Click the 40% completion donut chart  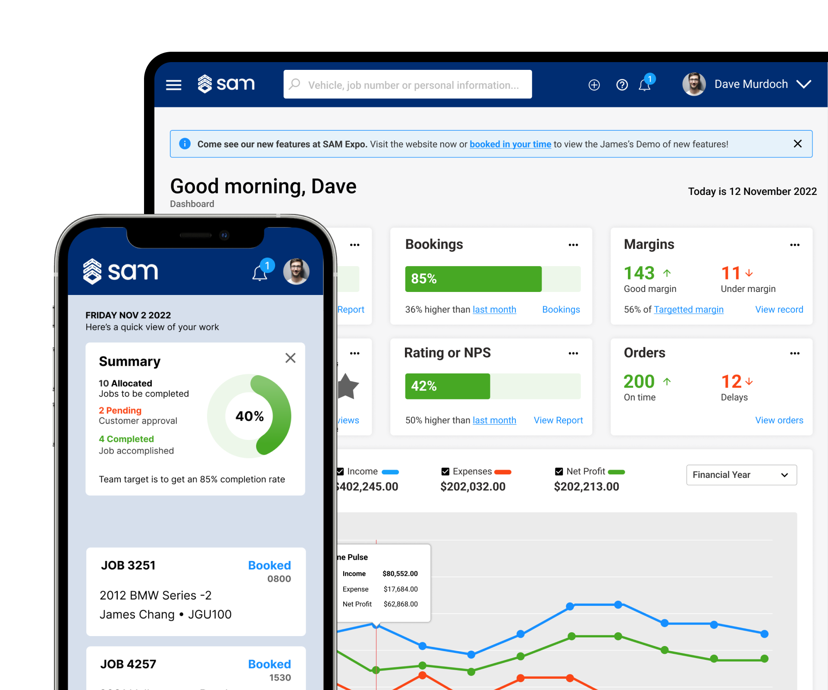(249, 416)
